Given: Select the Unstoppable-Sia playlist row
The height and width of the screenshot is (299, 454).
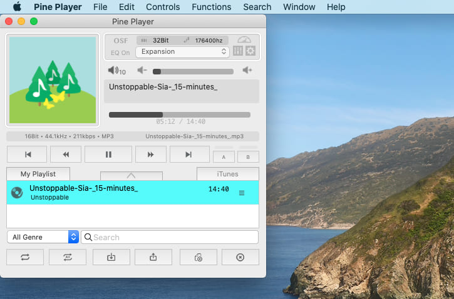Looking at the screenshot, I should pyautogui.click(x=133, y=193).
